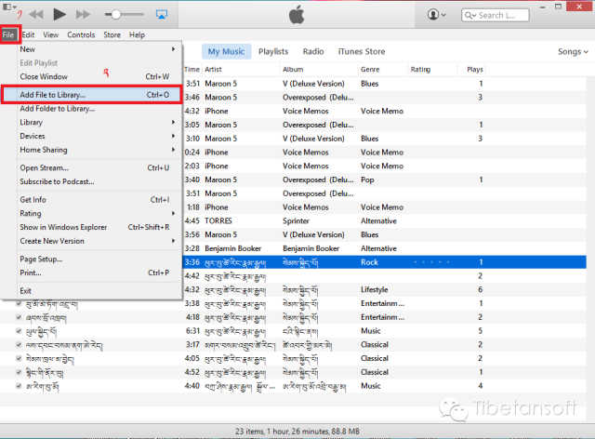Open the Edit menu
The image size is (595, 439).
[28, 35]
